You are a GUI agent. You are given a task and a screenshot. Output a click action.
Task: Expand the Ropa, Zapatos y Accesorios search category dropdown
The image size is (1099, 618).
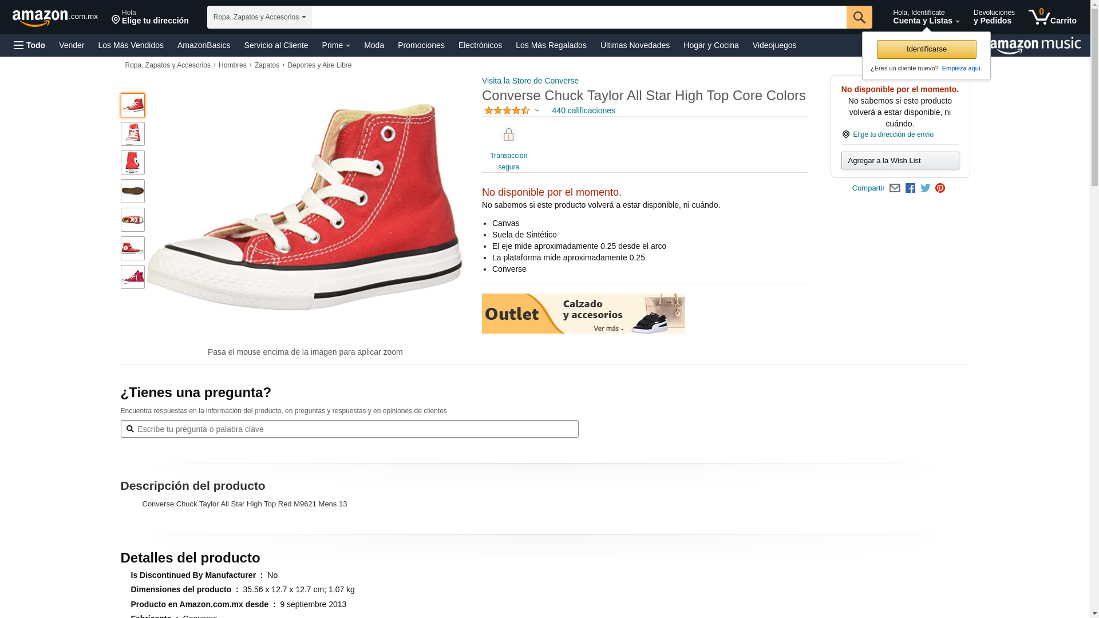point(259,17)
